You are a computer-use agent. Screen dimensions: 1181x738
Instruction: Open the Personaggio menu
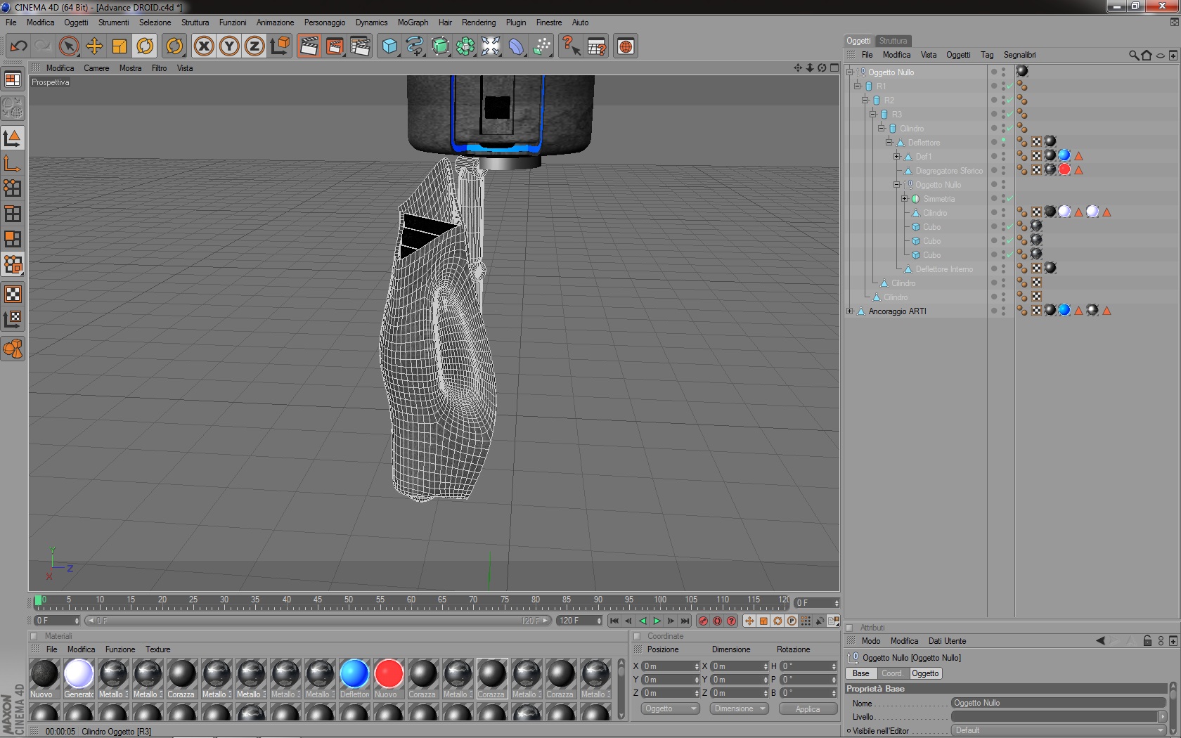coord(325,22)
